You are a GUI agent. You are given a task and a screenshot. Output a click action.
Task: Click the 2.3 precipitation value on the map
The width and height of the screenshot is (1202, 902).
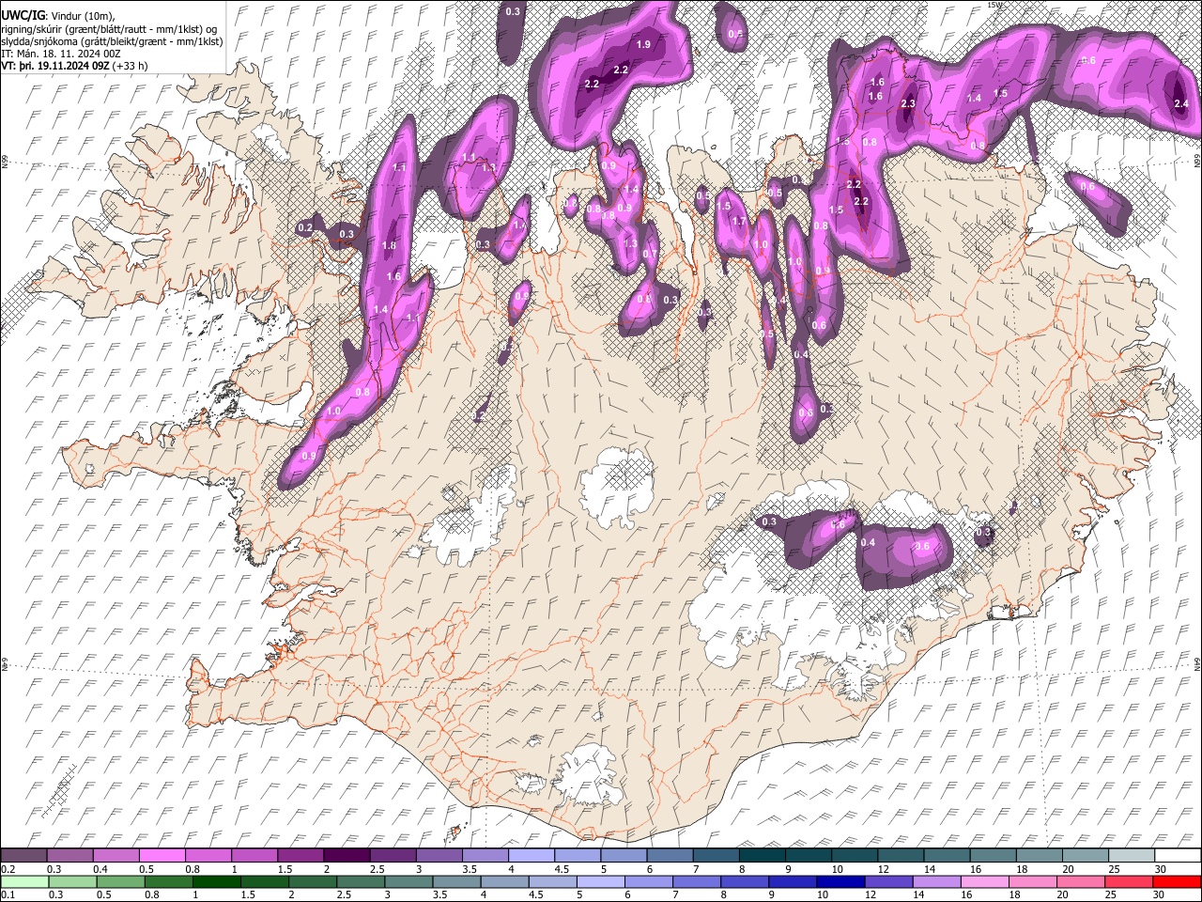(908, 103)
